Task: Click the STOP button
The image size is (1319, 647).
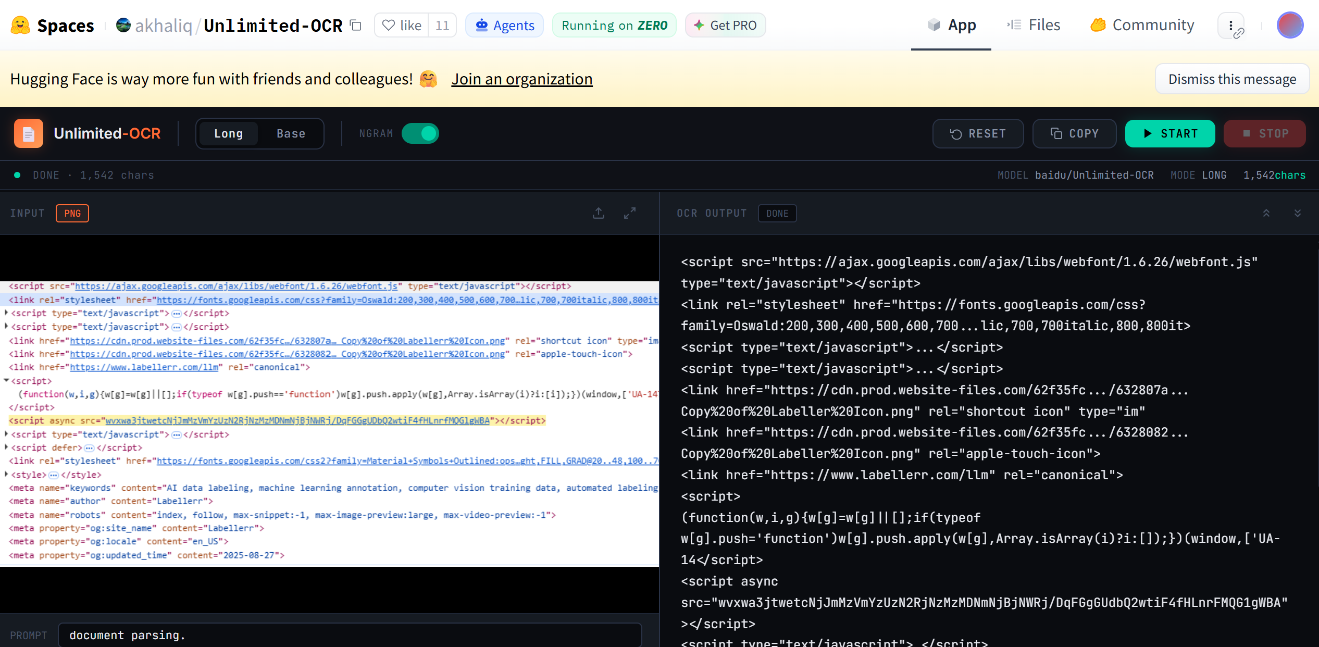Action: point(1265,134)
